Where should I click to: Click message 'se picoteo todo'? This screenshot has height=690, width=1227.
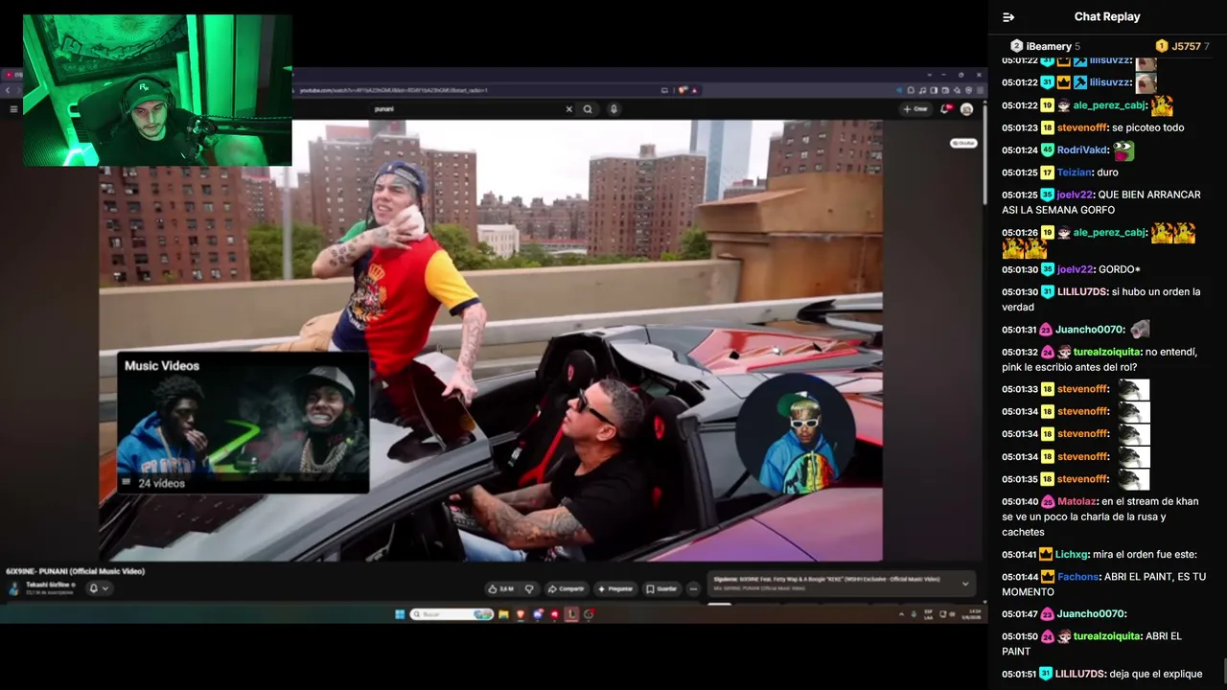(x=1148, y=127)
